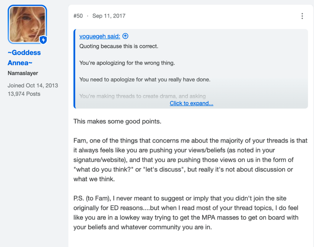Click the #50 post number
314x247 pixels.
tap(78, 16)
